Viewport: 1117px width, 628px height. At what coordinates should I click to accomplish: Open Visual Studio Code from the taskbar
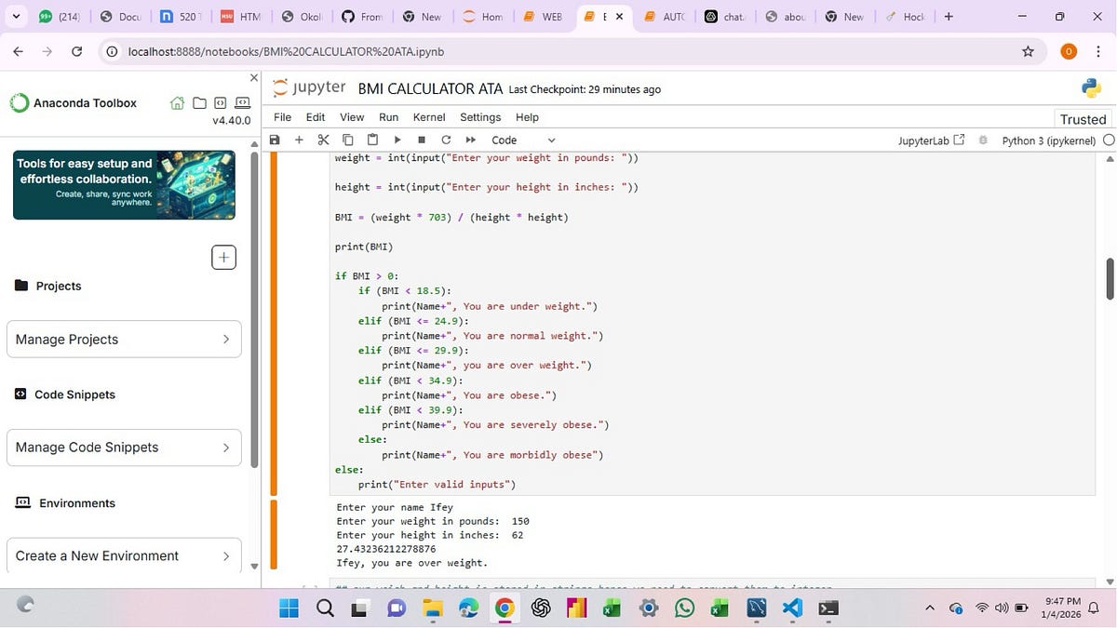(792, 608)
